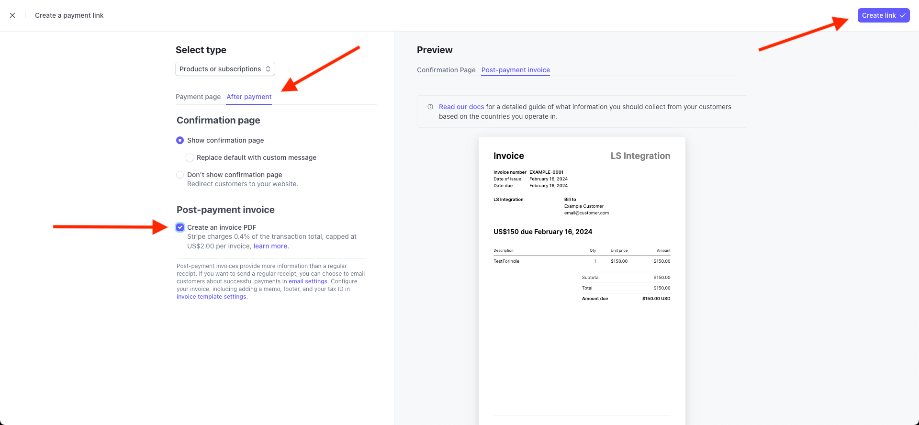Click the invoice preview document
This screenshot has width=919, height=425.
(582, 335)
